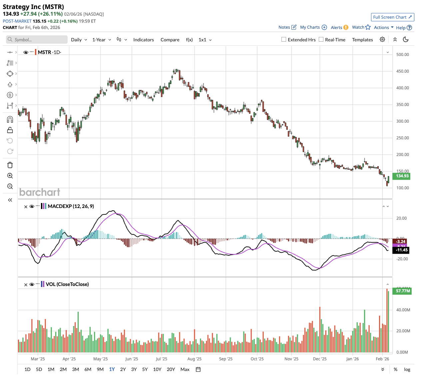Expand the Actions dropdown
Viewport: 429px width, 378px height.
[x=384, y=28]
